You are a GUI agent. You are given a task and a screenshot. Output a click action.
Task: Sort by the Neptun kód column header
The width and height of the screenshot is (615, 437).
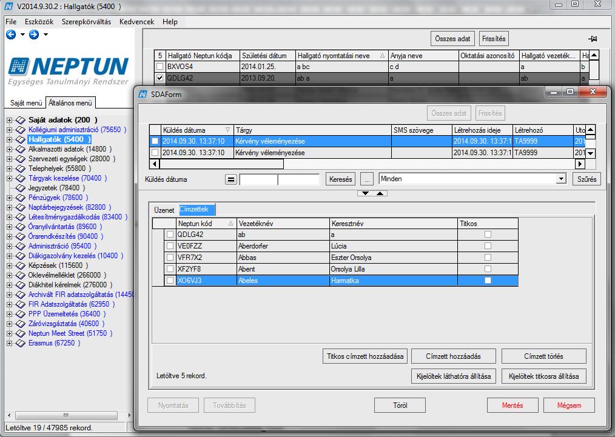click(206, 224)
